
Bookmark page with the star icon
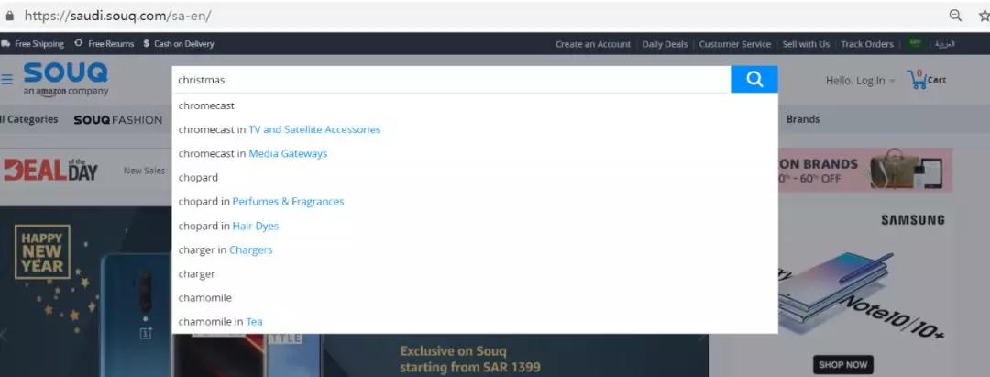tap(983, 16)
